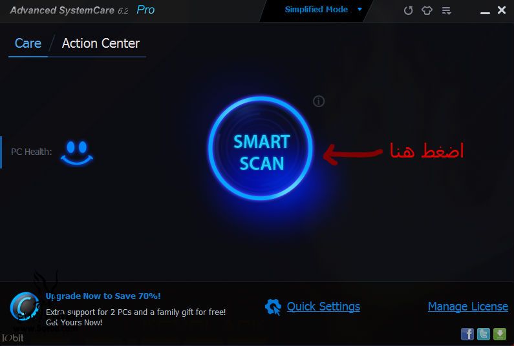Start the Smart Scan

pos(261,148)
